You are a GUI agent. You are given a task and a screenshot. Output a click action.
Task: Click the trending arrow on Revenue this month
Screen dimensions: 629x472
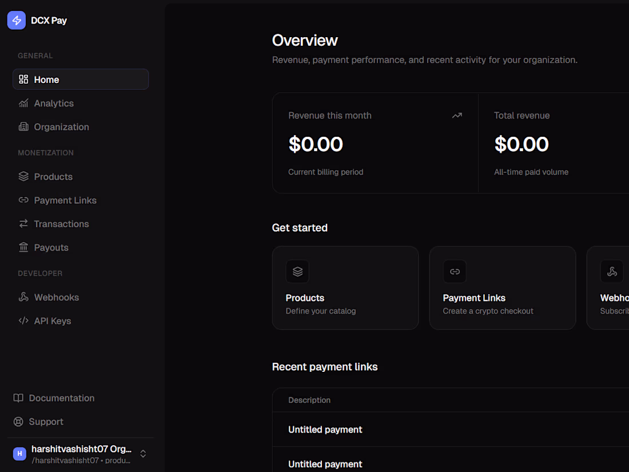coord(457,116)
